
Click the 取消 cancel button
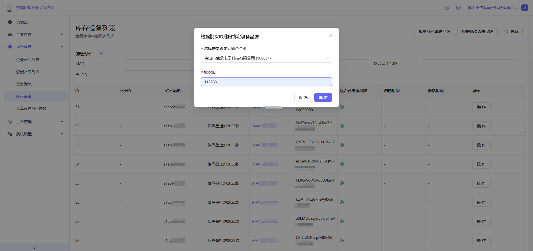tap(303, 97)
